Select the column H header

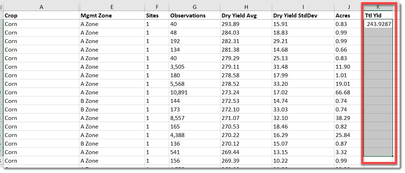click(x=245, y=7)
